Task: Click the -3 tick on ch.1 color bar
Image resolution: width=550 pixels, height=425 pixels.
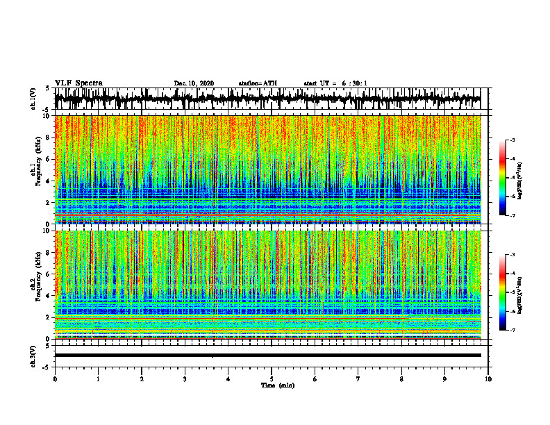Action: 512,140
